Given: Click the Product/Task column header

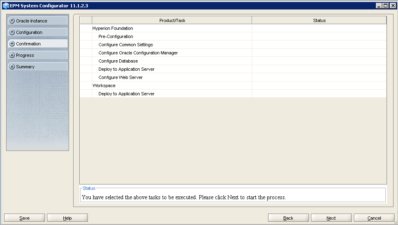Looking at the screenshot, I should [172, 20].
